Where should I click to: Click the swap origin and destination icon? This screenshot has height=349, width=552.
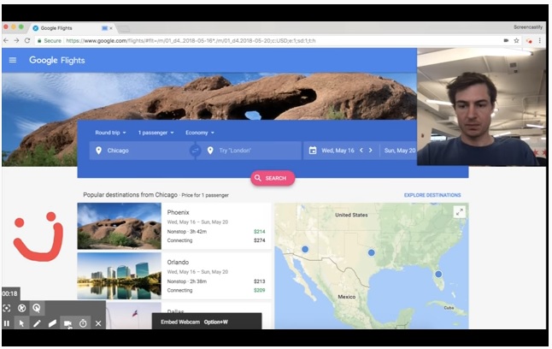(x=195, y=151)
